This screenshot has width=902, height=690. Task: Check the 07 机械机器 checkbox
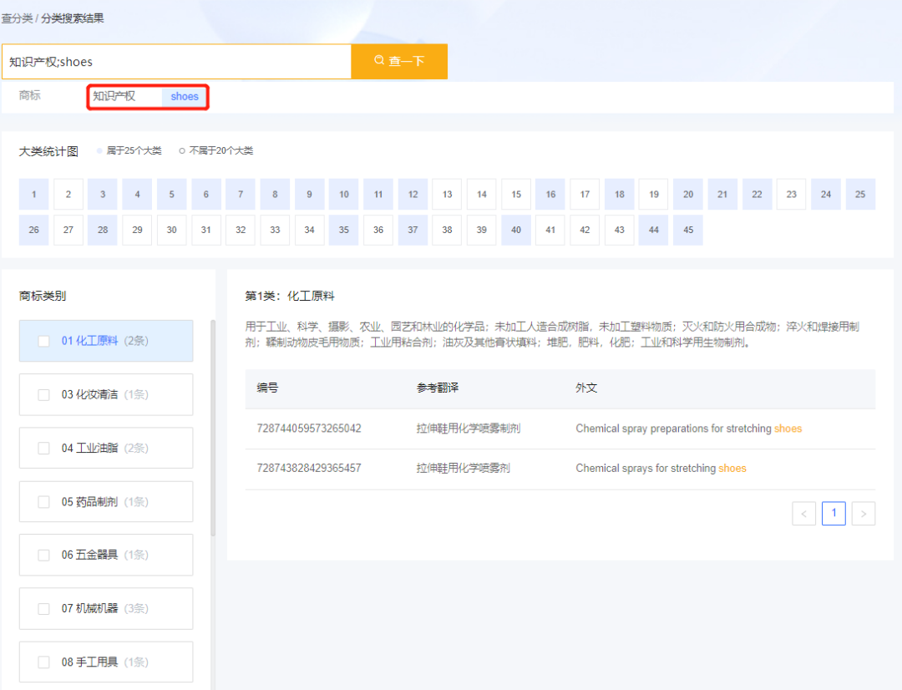[x=43, y=608]
